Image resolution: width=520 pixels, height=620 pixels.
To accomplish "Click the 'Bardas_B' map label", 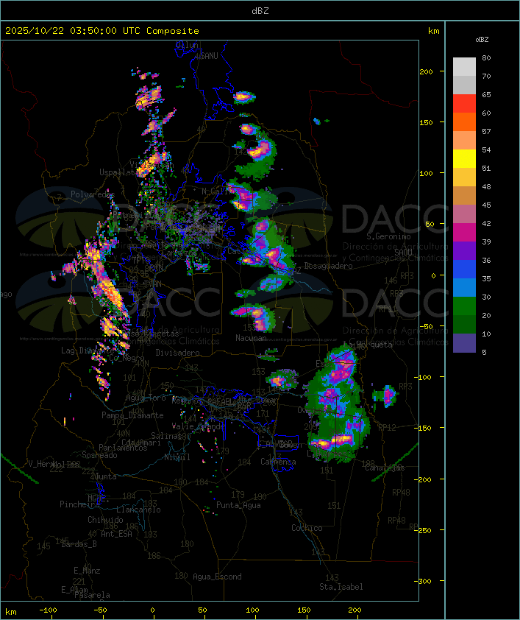I will pyautogui.click(x=79, y=544).
